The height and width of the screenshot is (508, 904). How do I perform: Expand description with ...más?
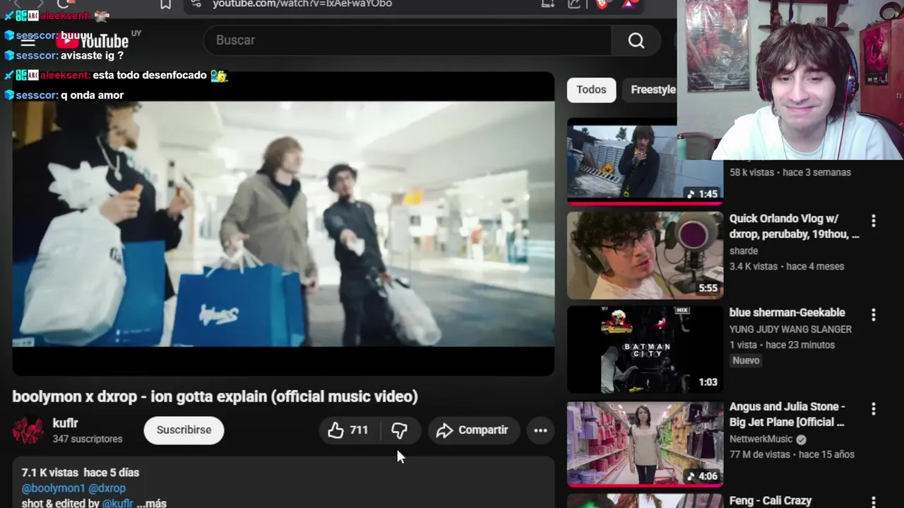[152, 503]
